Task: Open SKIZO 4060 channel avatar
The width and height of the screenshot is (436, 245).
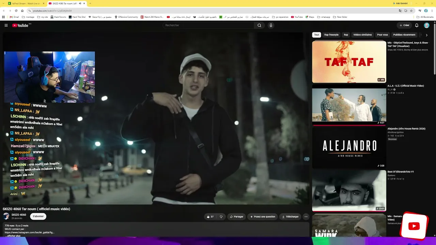Action: tap(6, 216)
